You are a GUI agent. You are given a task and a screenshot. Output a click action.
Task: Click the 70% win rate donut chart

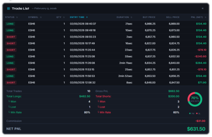195,99
